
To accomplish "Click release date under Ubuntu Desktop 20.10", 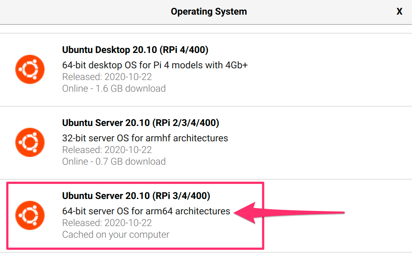I will [107, 77].
